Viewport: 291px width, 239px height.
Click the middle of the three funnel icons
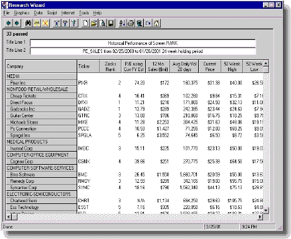65,23
